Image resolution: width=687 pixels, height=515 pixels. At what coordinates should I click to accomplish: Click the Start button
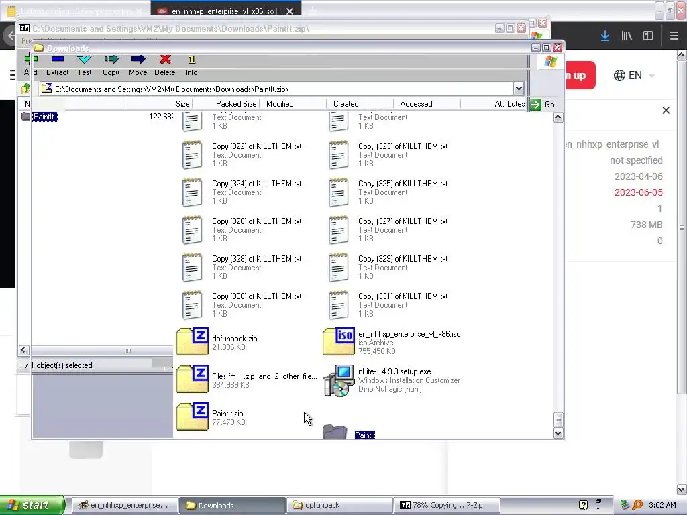[x=32, y=505]
